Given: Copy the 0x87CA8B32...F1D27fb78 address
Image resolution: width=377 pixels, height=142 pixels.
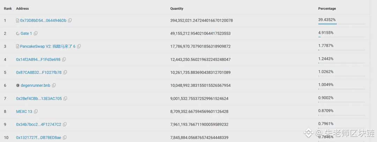Looking at the screenshot, I should (x=65, y=72).
